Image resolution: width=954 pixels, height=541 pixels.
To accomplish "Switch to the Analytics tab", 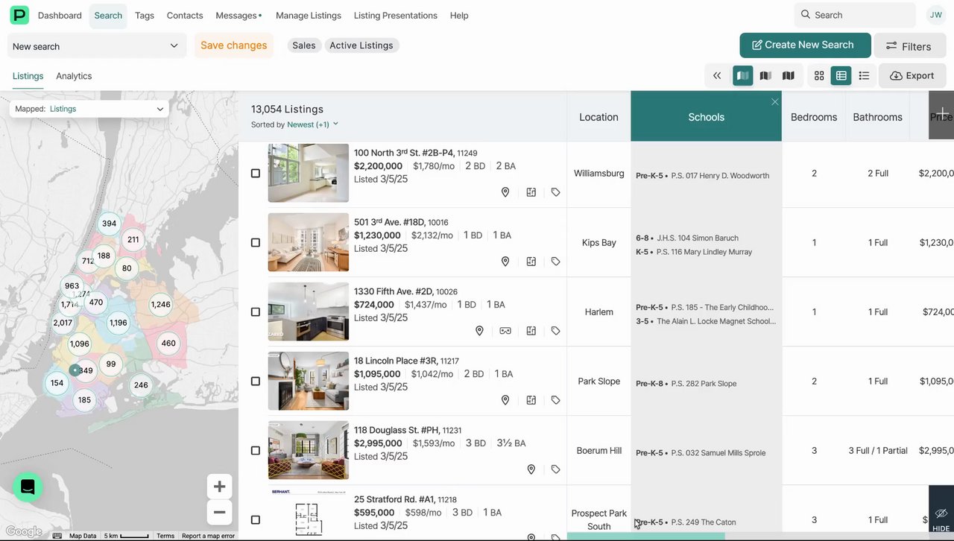I will [74, 76].
